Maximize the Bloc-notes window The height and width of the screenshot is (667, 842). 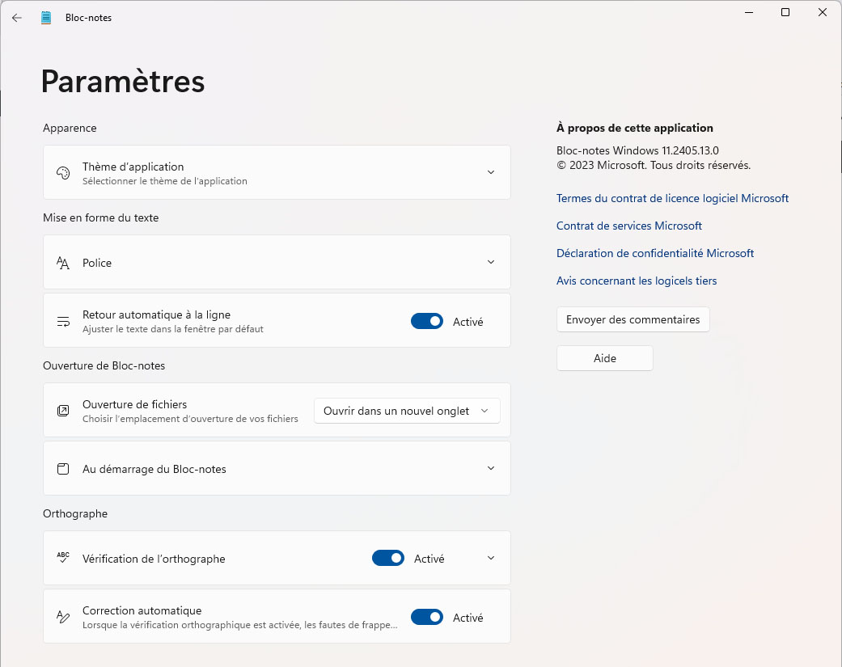(x=785, y=12)
